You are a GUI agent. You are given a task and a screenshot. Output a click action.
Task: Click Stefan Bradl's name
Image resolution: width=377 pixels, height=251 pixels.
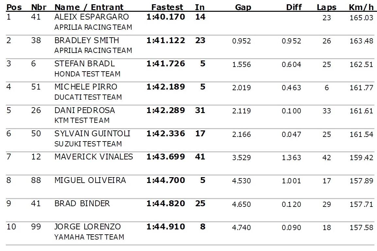(85, 63)
